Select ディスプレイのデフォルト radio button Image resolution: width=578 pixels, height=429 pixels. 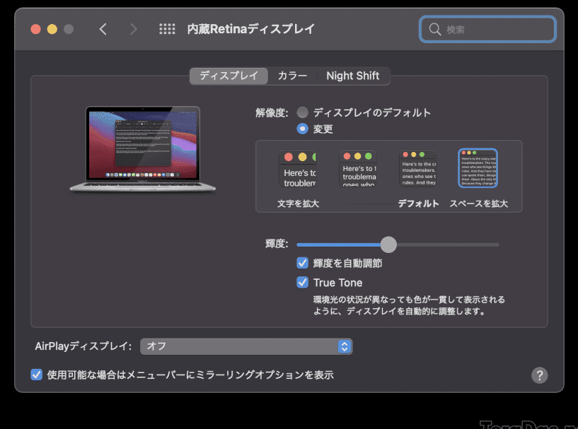303,112
